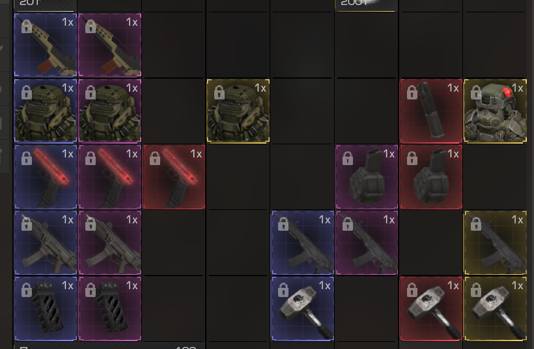Pick the blue sledgehammer item

coord(302,308)
